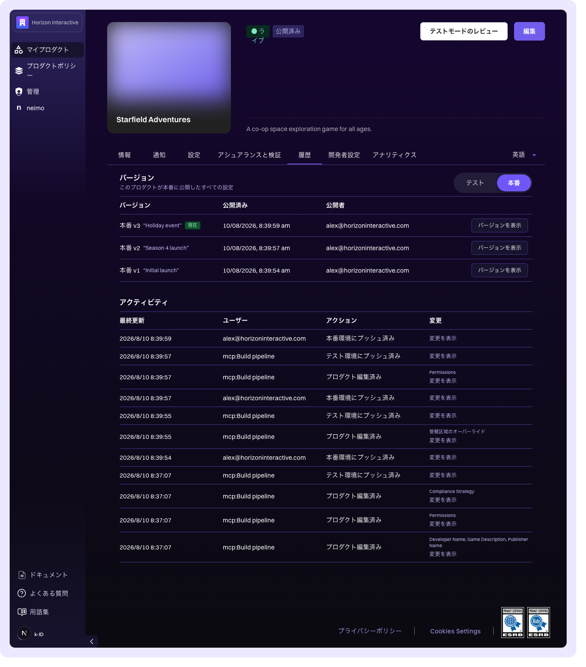Image resolution: width=586 pixels, height=667 pixels.
Task: Open Cookies Settings link
Action: [x=455, y=631]
